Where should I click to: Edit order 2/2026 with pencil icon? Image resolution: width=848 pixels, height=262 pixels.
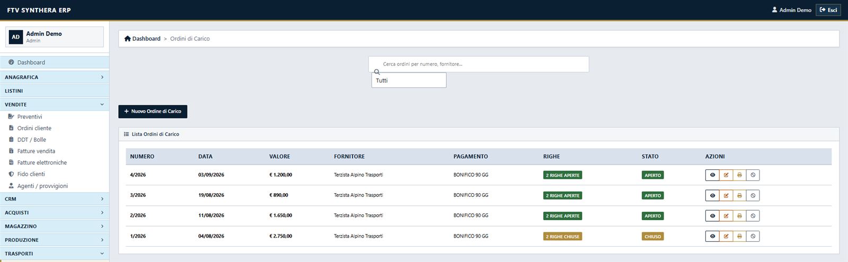[726, 216]
